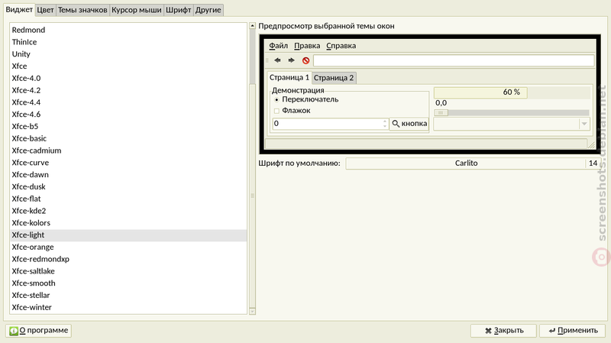Viewport: 611px width, 343px height.
Task: Select the Redmond theme
Action: click(x=128, y=30)
